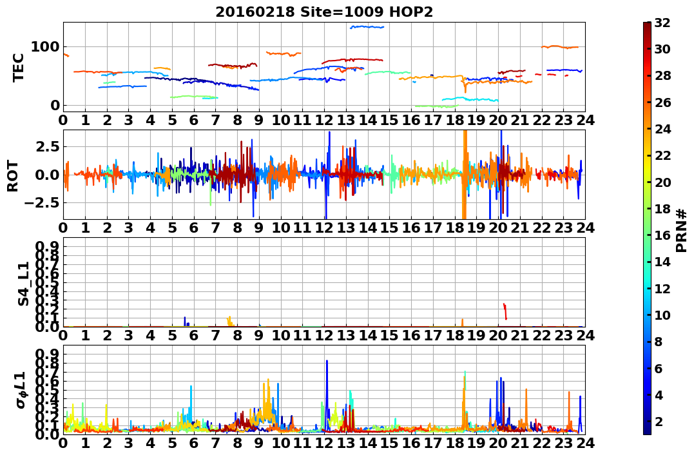Click the "−2.5" tick on the ROT axis
694x457 pixels.
[42, 202]
